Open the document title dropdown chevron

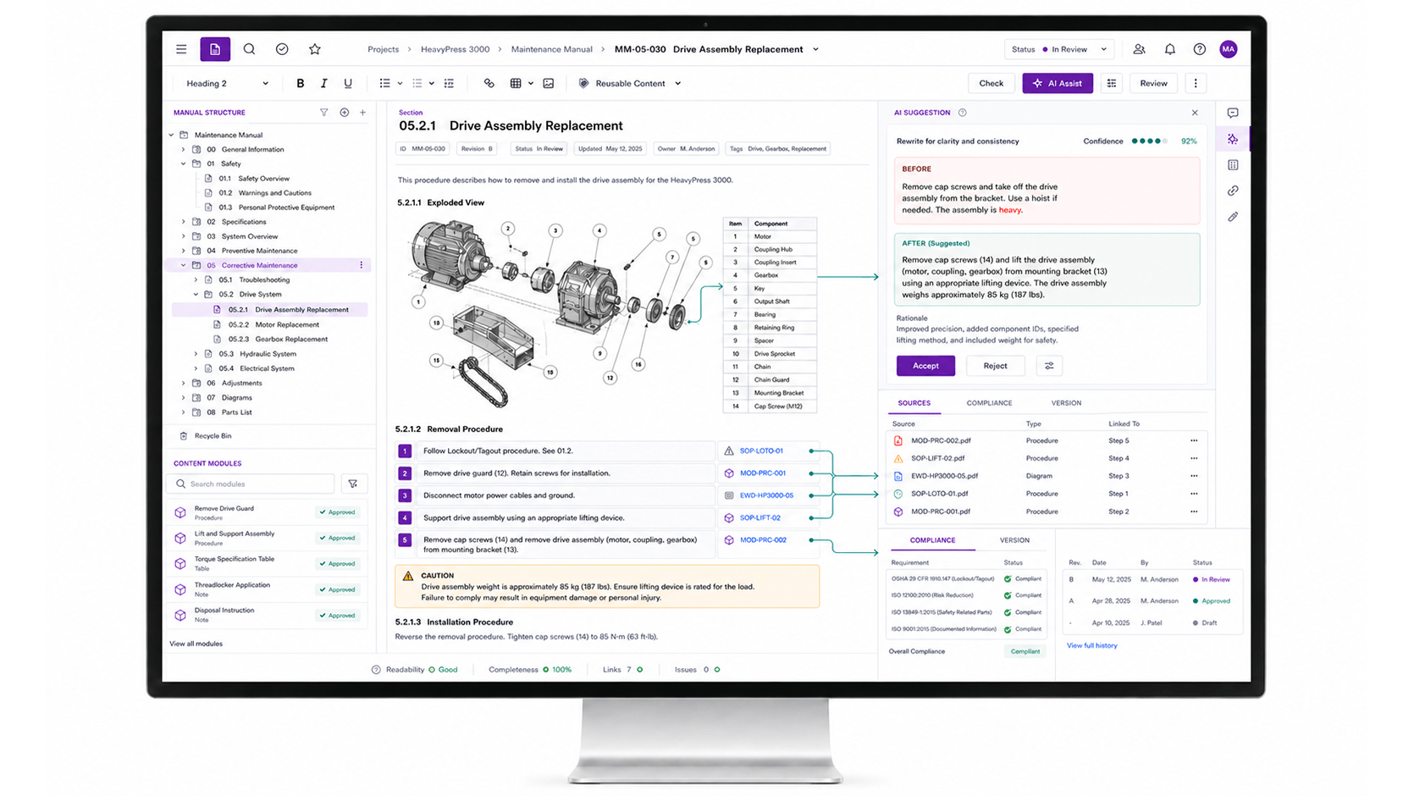[x=815, y=49]
